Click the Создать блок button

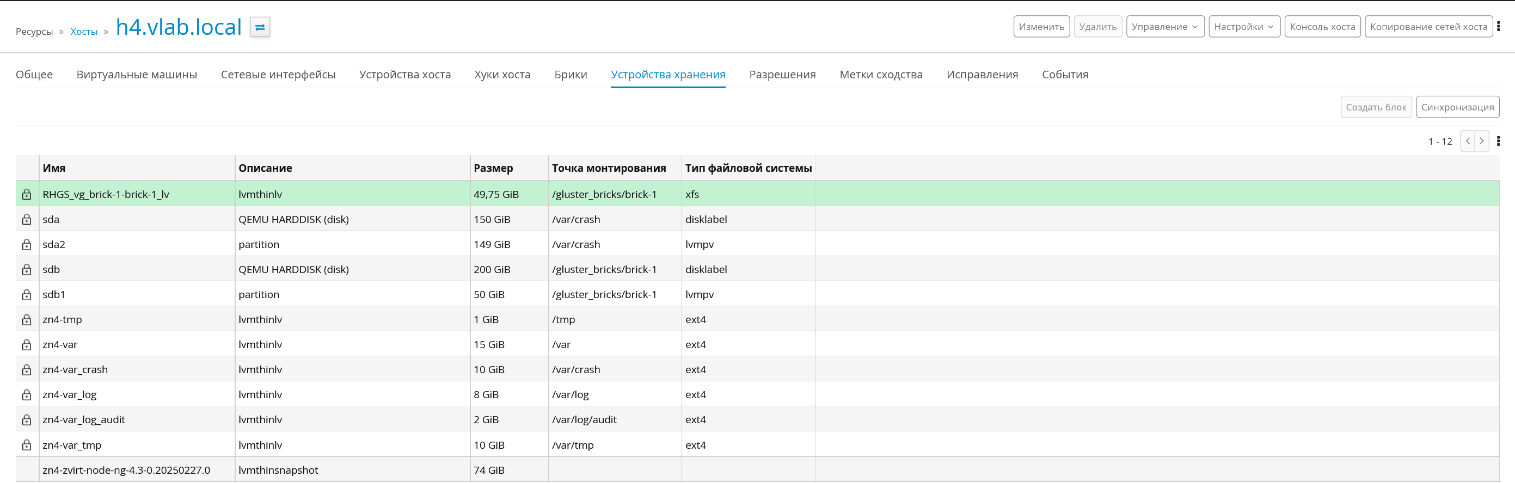click(1376, 107)
